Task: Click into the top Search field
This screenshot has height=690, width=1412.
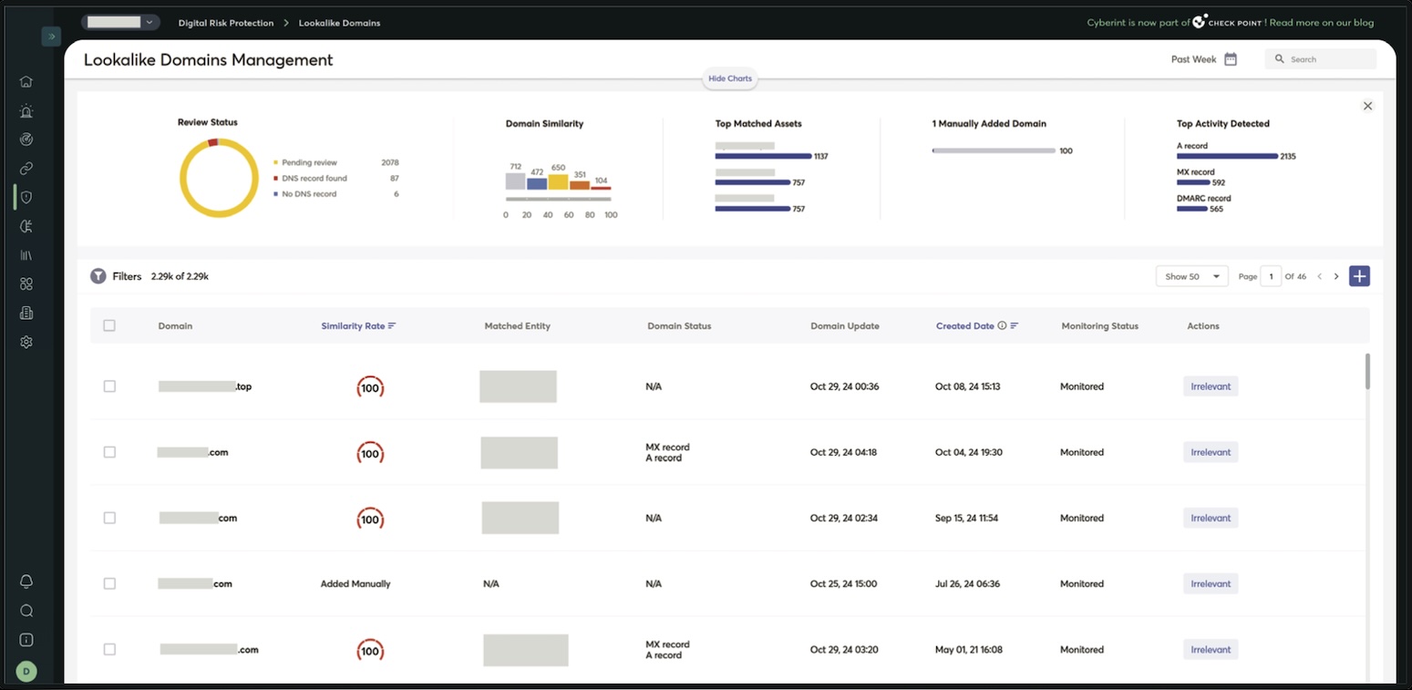Action: (1321, 59)
